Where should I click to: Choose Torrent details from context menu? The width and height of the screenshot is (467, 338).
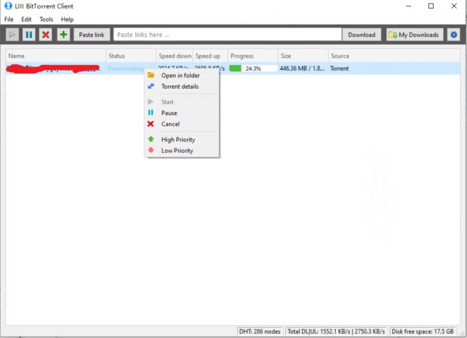[x=182, y=87]
